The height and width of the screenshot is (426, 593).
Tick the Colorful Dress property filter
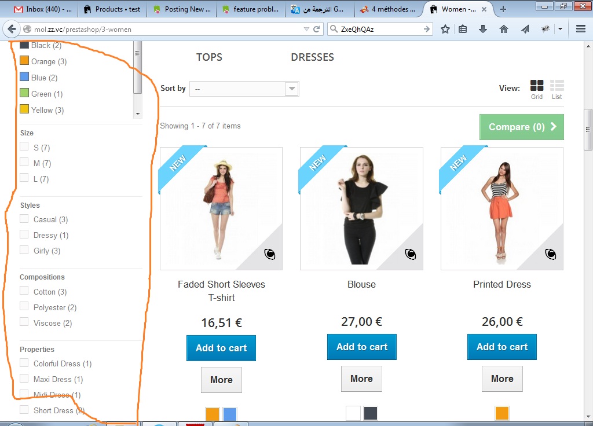[x=24, y=363]
